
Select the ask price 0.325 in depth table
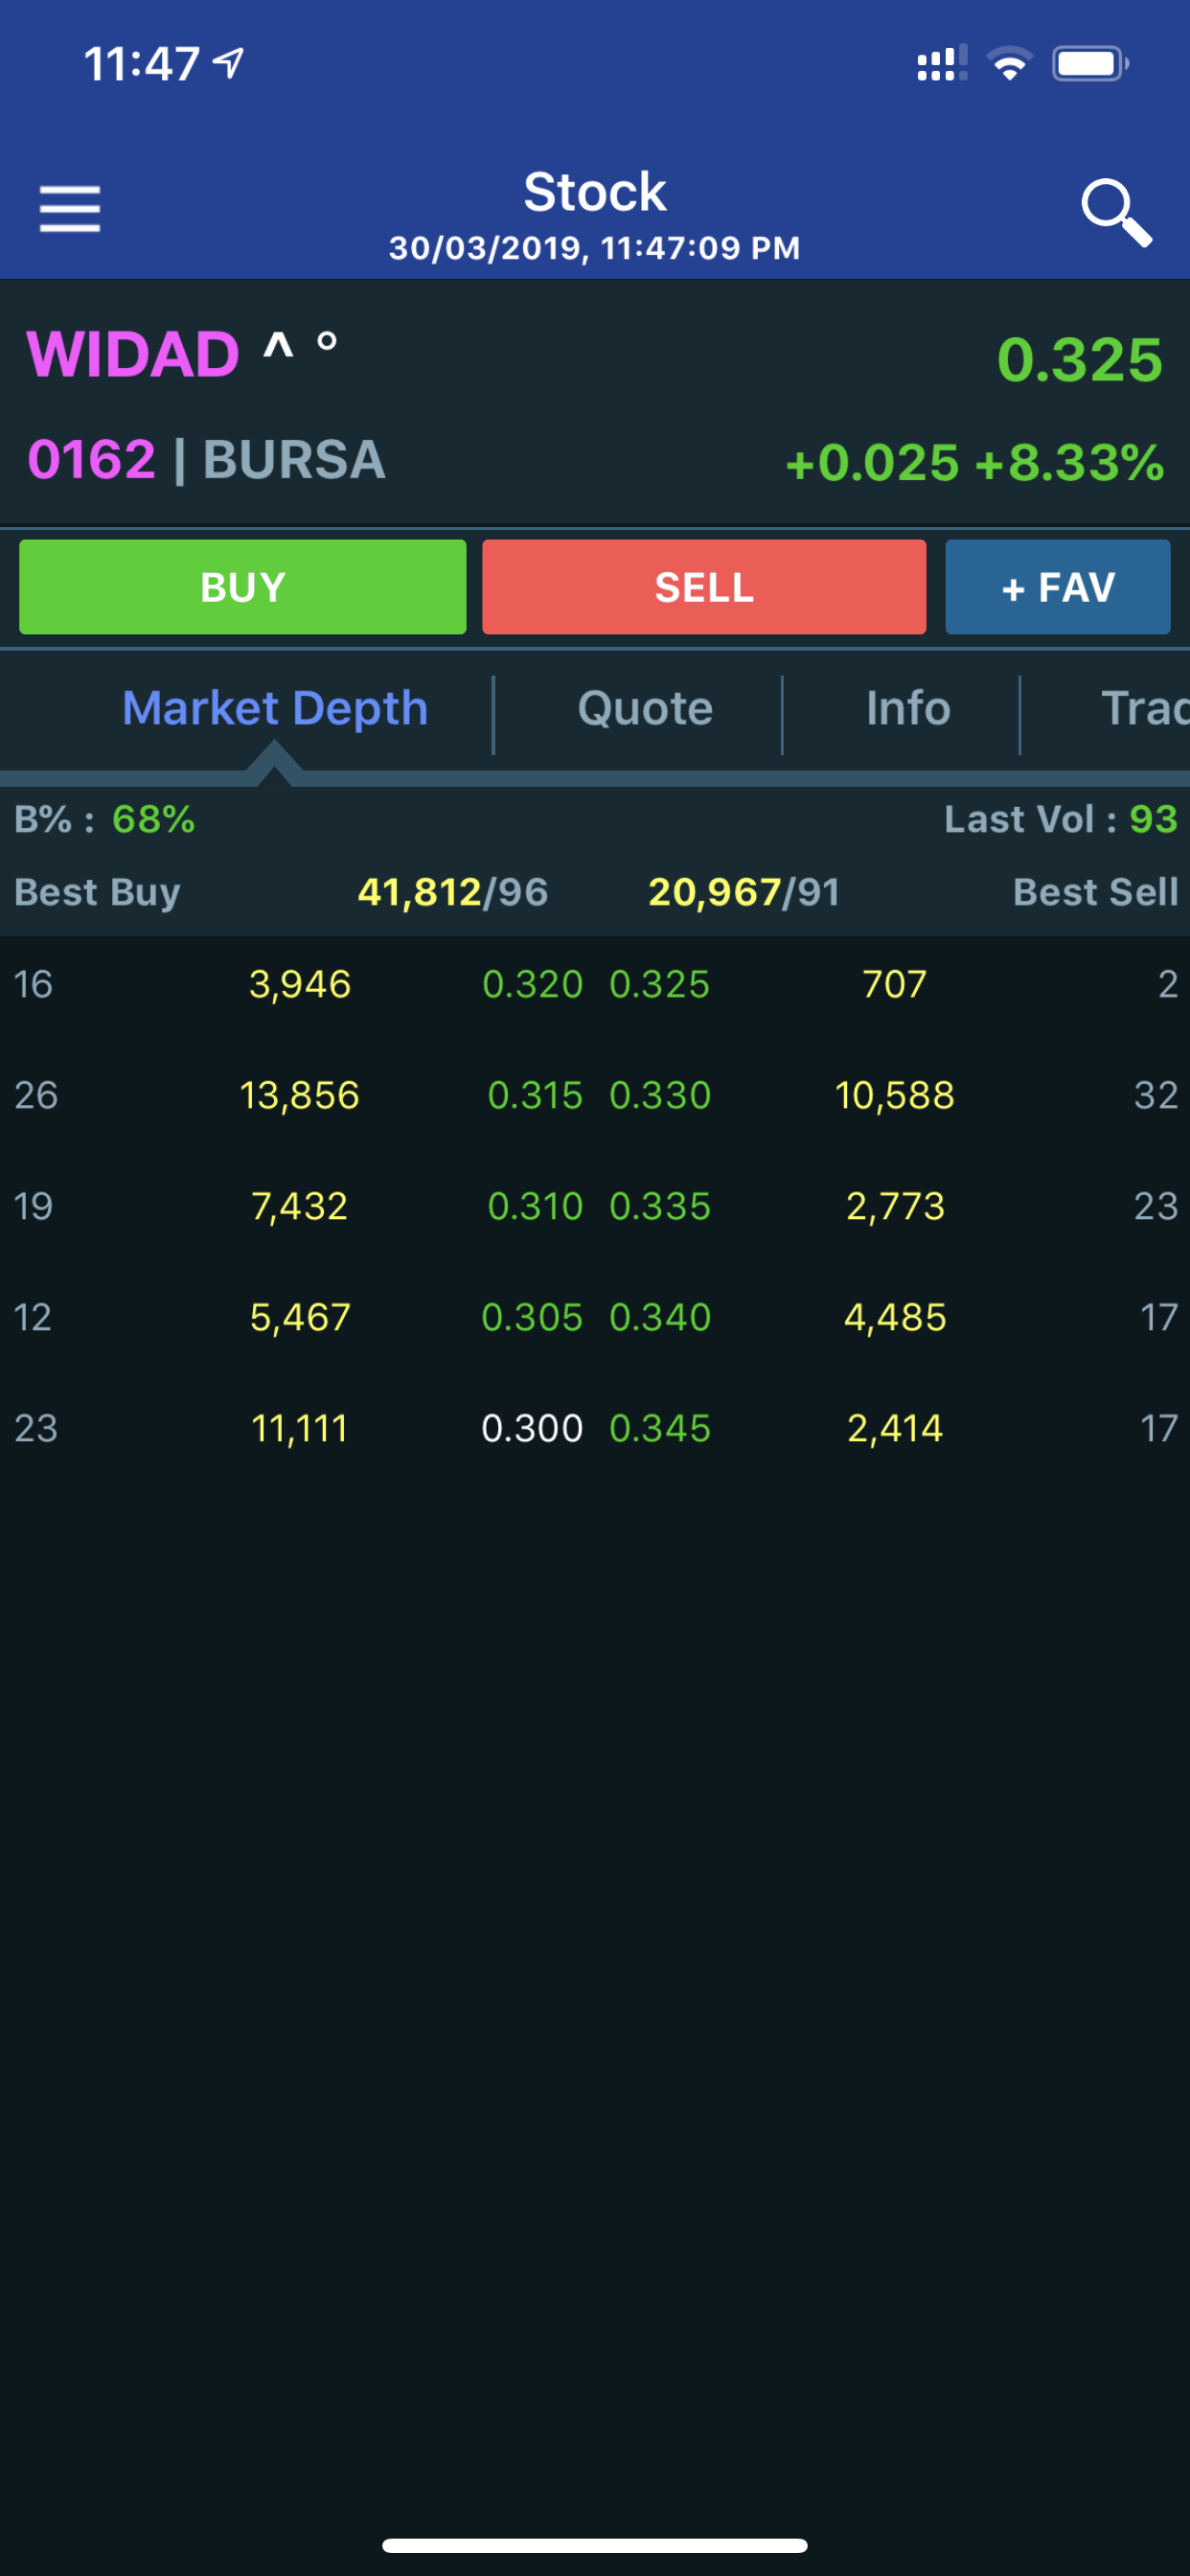[x=660, y=984]
